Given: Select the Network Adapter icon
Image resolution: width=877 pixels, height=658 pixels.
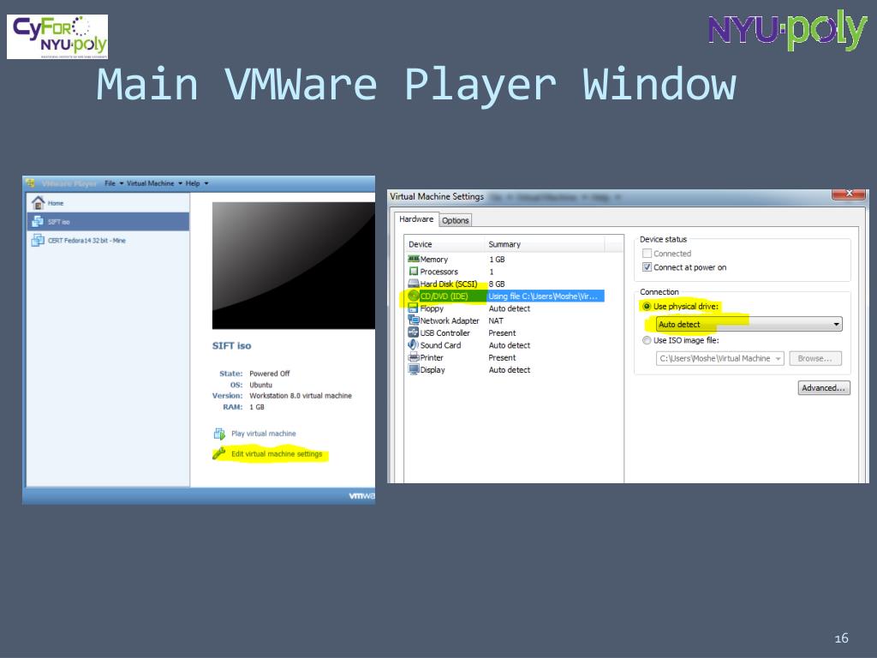Looking at the screenshot, I should (414, 320).
